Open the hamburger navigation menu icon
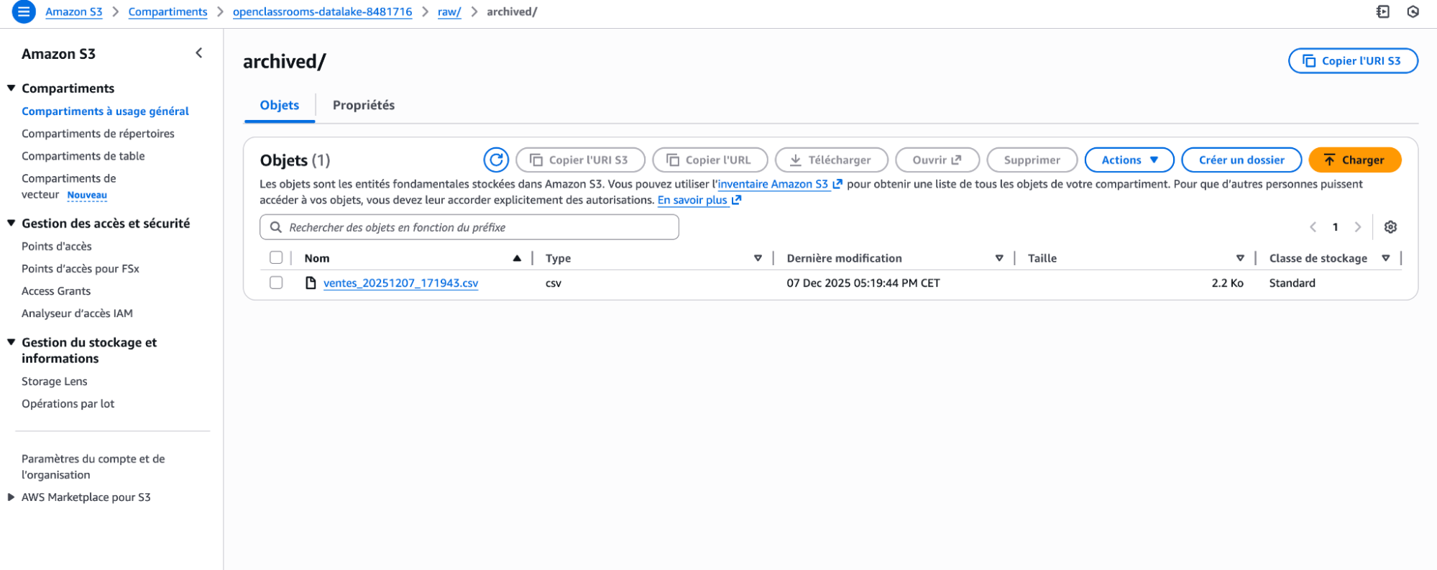Viewport: 1437px width, 570px height. tap(24, 12)
